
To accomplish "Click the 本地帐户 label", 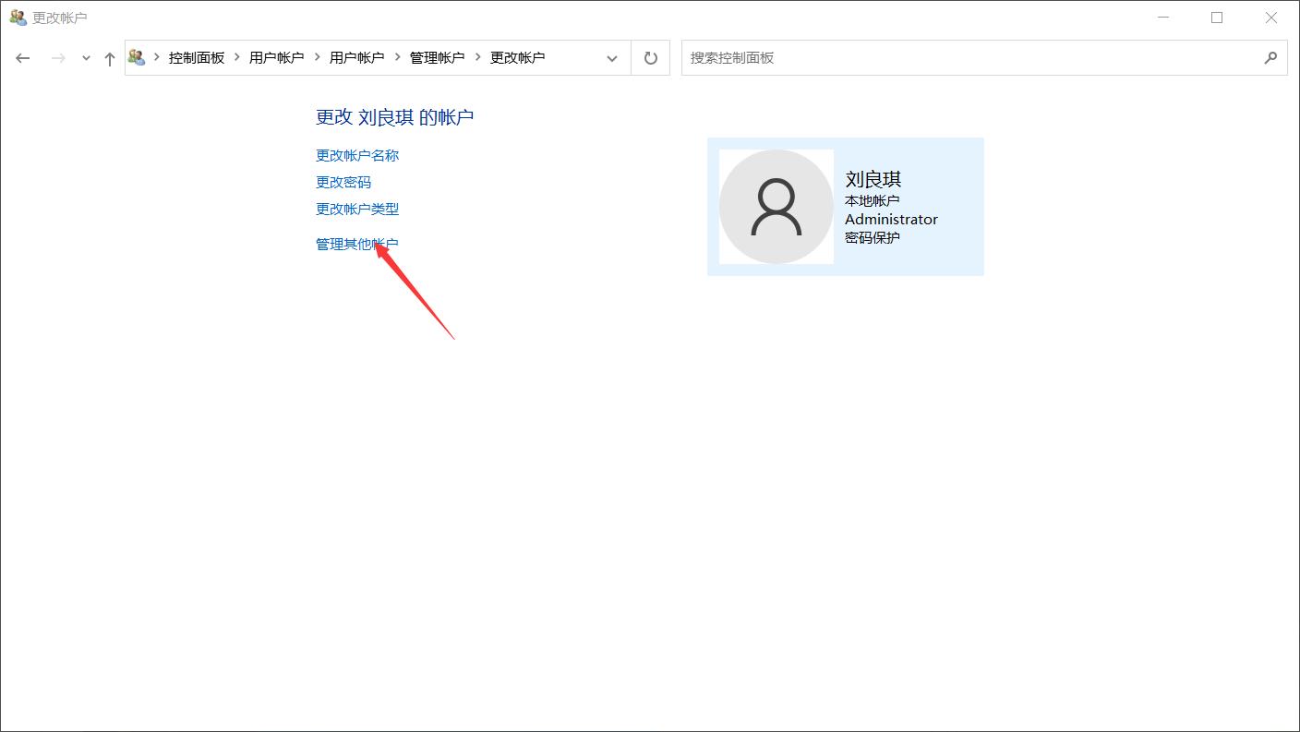I will (873, 200).
